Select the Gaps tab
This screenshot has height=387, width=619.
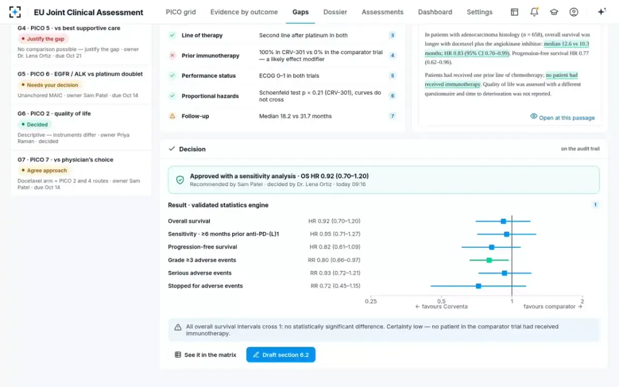pos(300,12)
